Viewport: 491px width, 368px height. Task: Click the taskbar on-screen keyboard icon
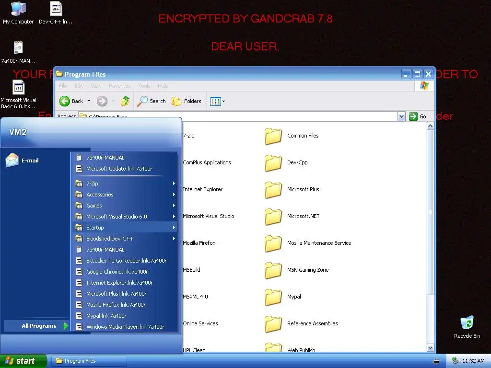[x=436, y=361]
